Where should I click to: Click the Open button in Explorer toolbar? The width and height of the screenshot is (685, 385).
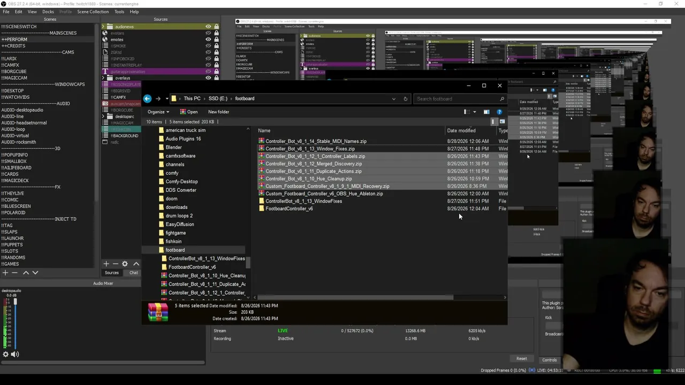[189, 112]
